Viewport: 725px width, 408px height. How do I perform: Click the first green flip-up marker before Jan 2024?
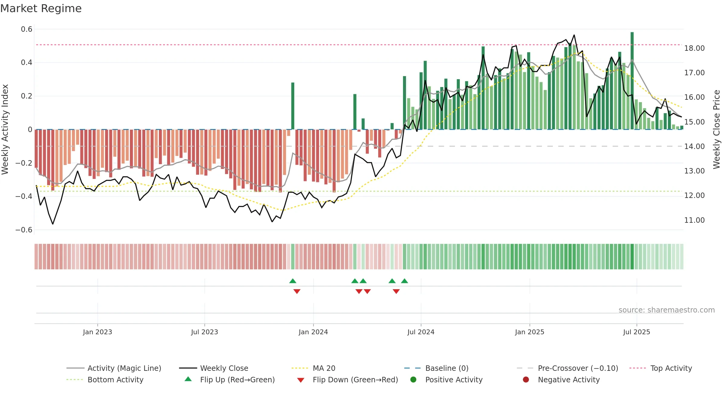tap(293, 281)
